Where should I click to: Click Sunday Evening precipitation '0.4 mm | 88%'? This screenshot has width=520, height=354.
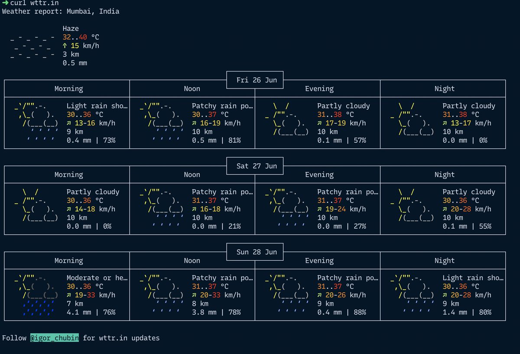coord(341,312)
